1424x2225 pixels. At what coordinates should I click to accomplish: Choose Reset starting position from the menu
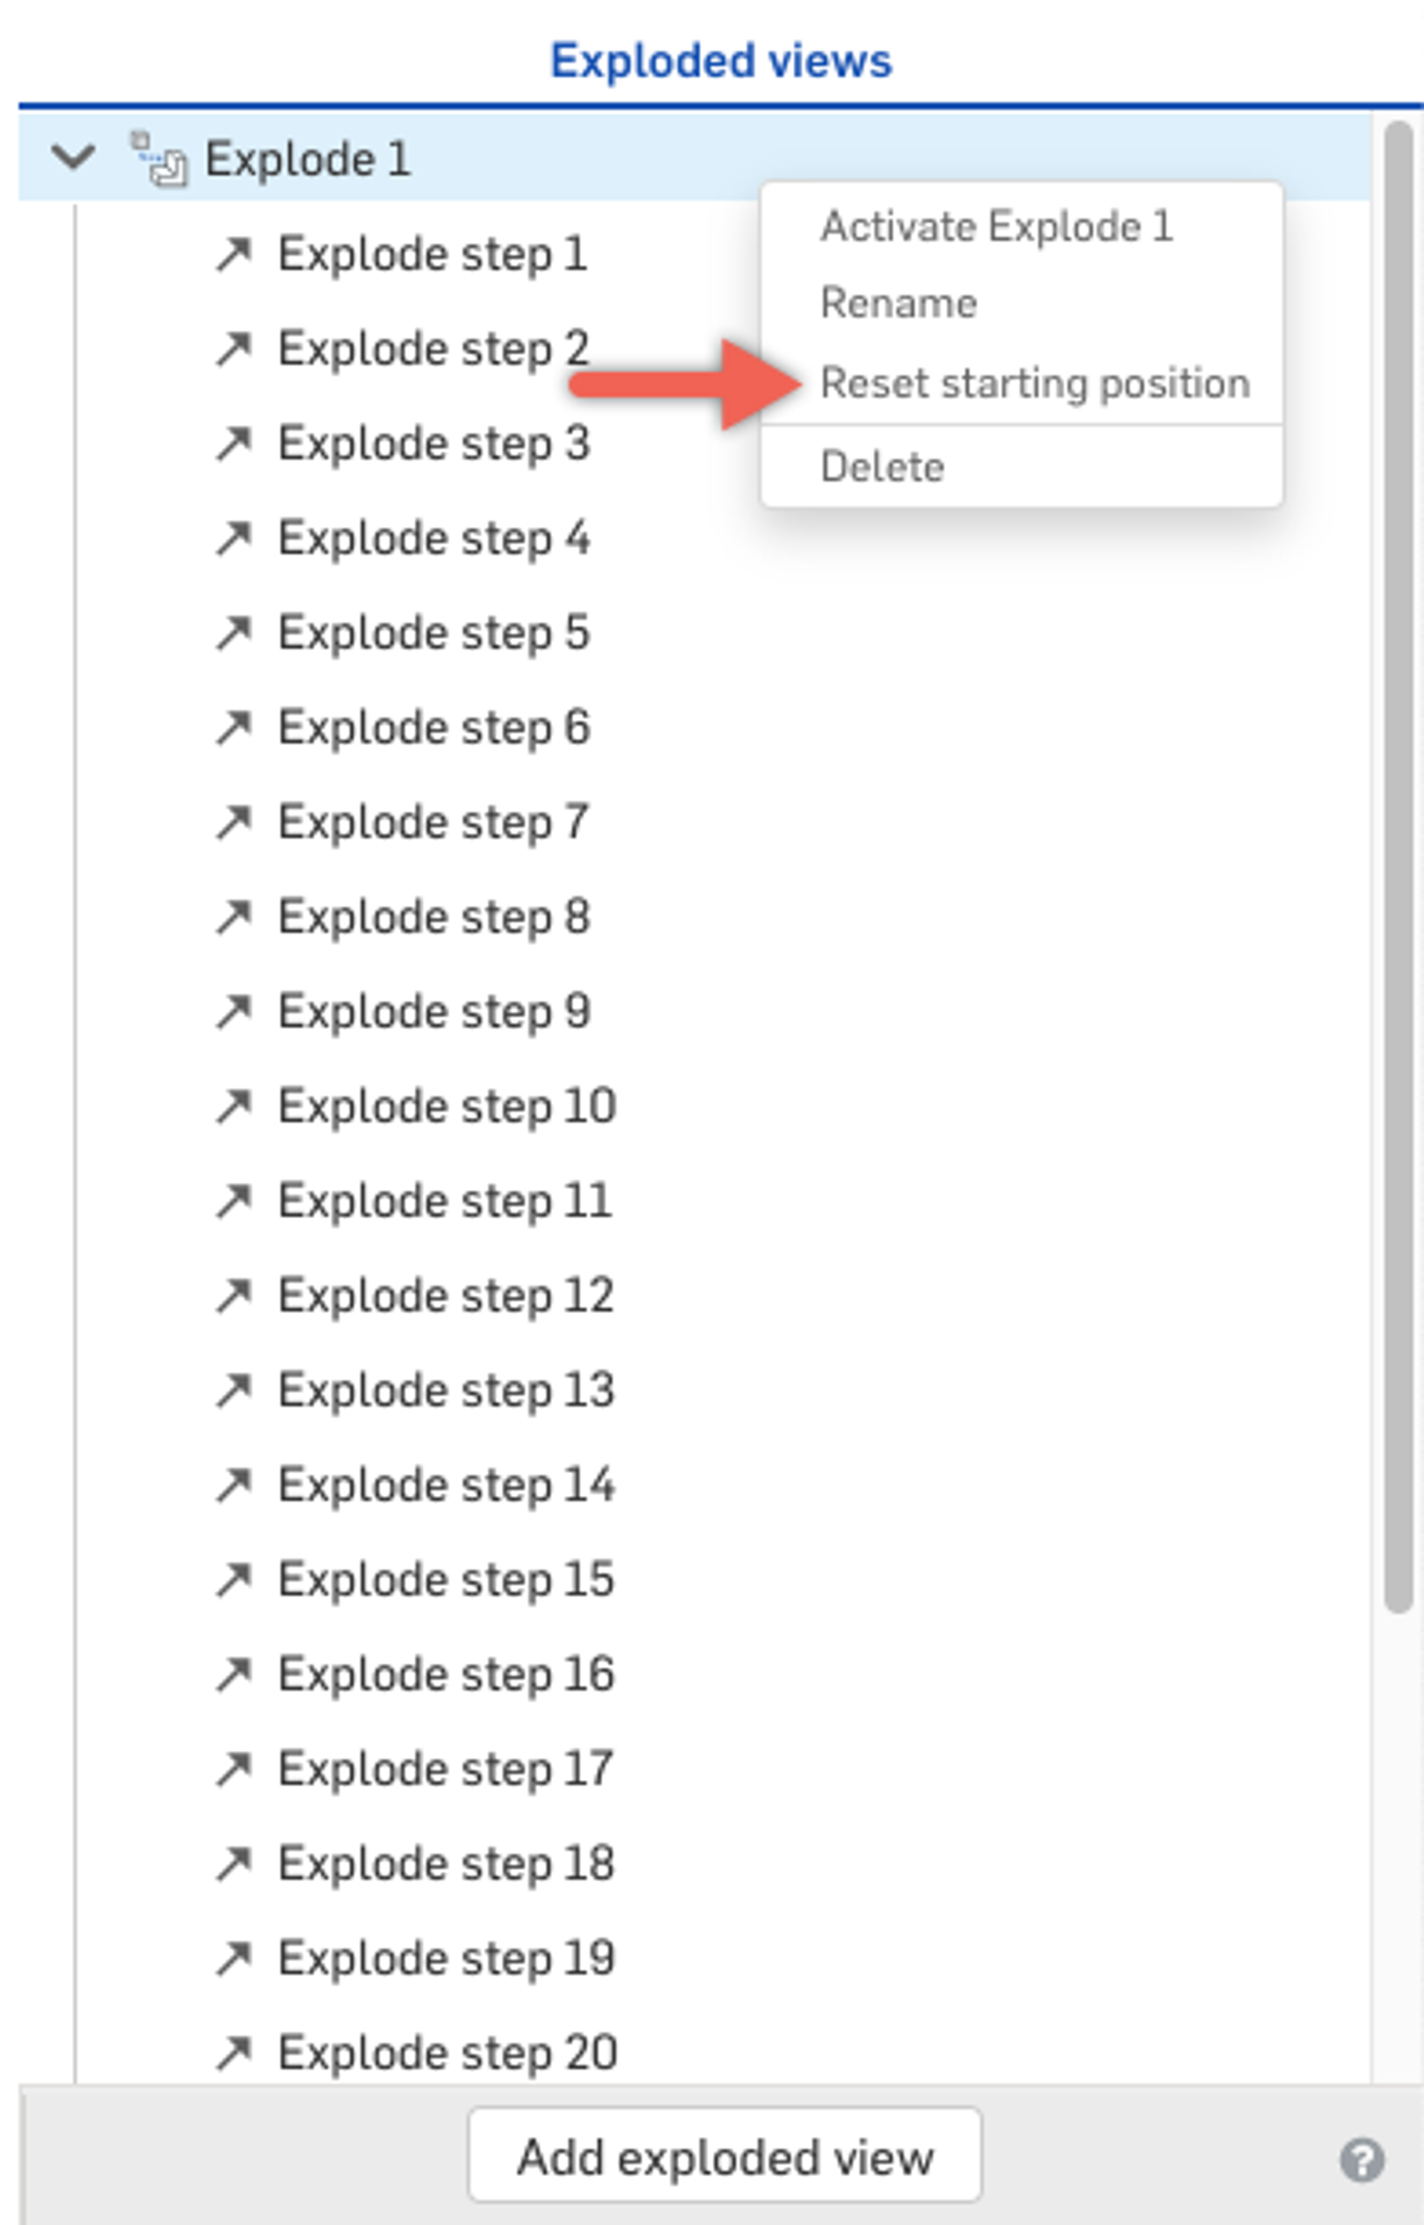tap(1036, 383)
